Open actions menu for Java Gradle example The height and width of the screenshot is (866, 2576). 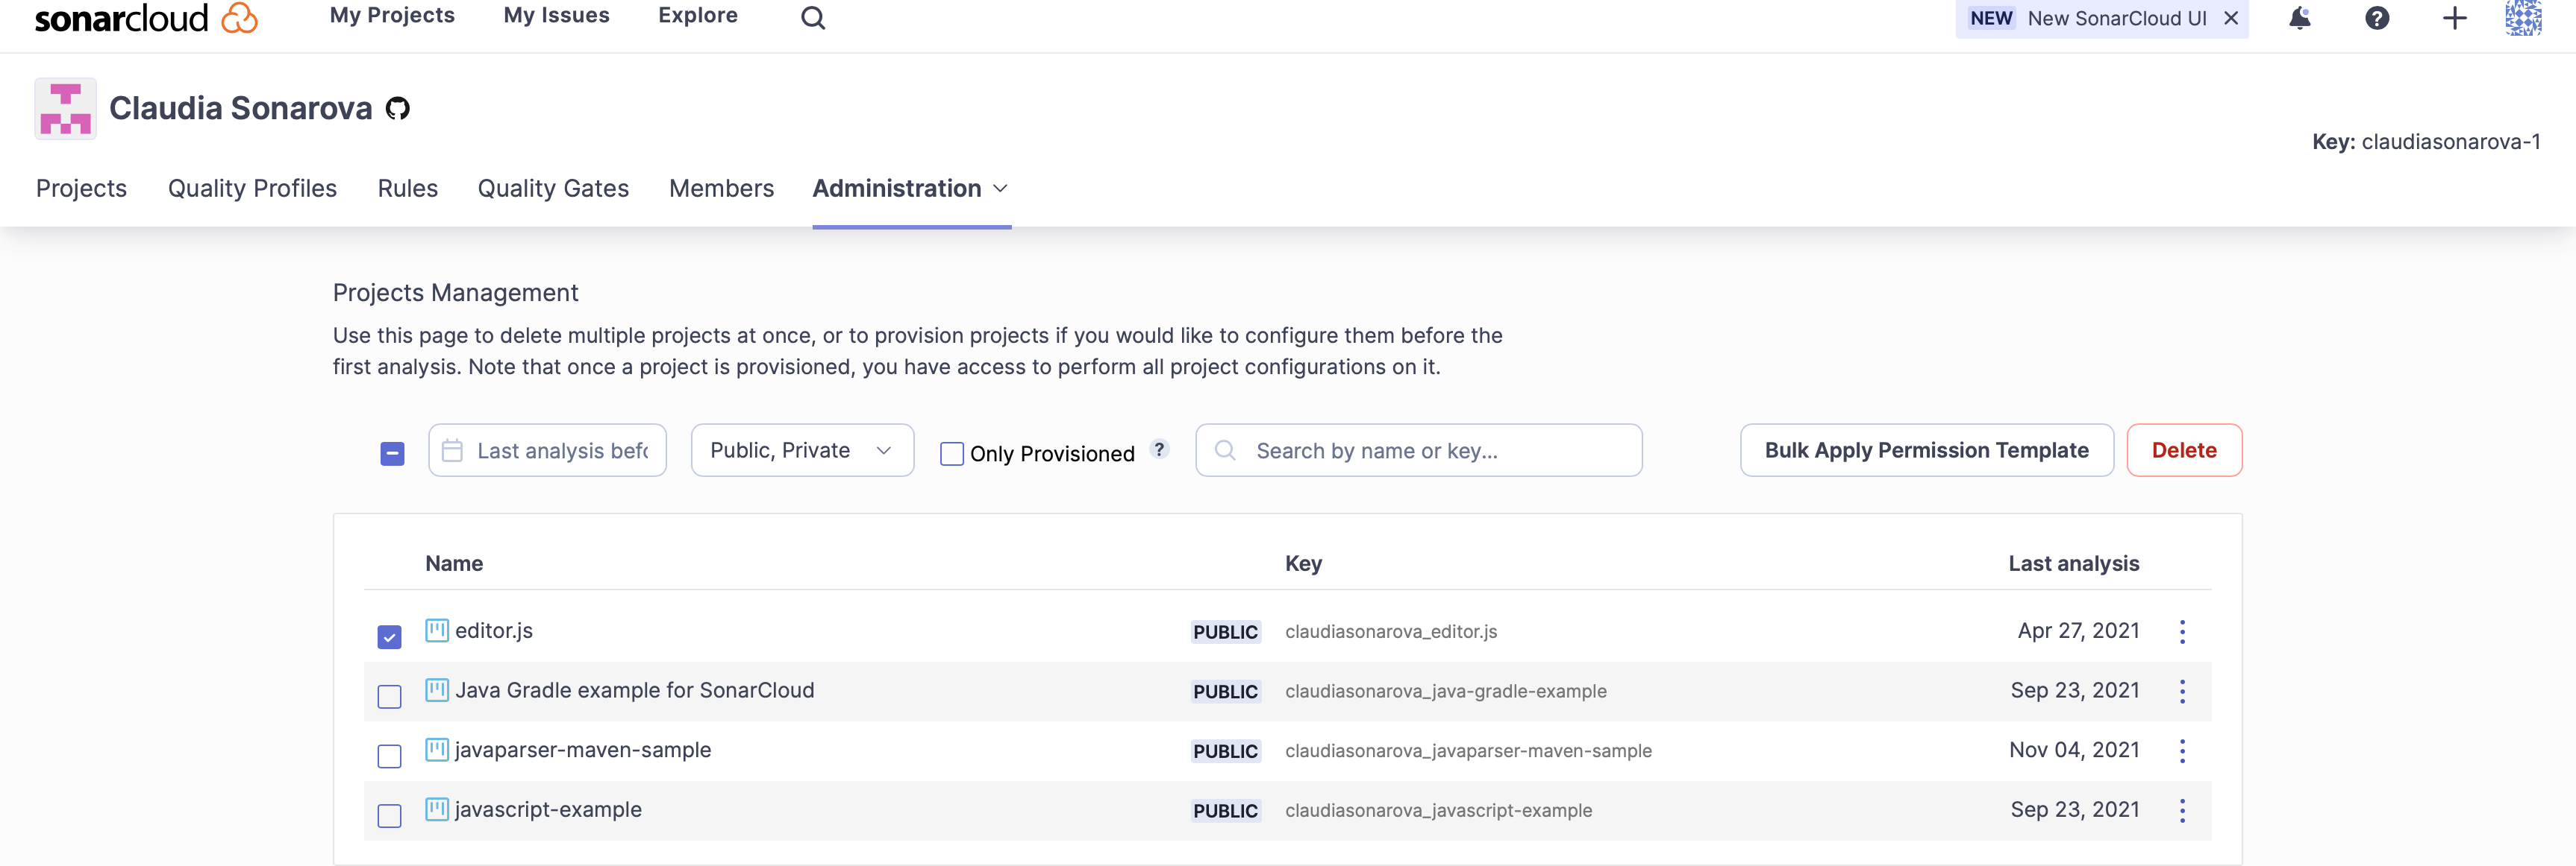pos(2182,691)
